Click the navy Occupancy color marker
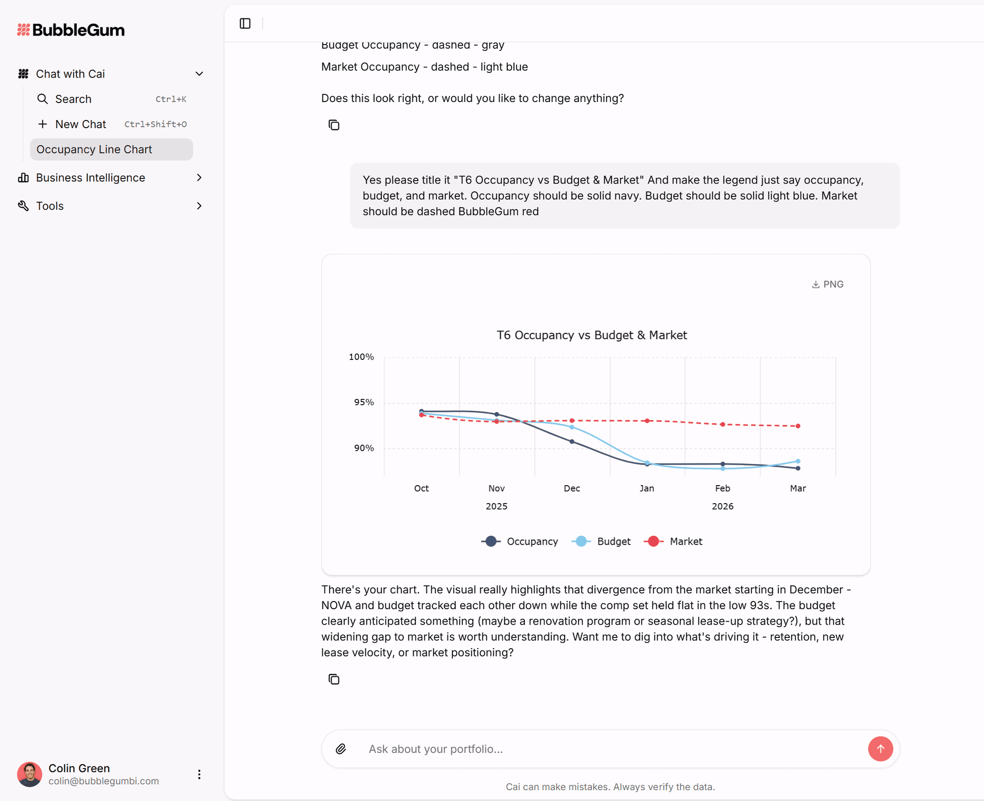The image size is (984, 801). coord(490,541)
